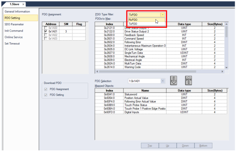Click Data type header in Mapped Objects

point(184,91)
